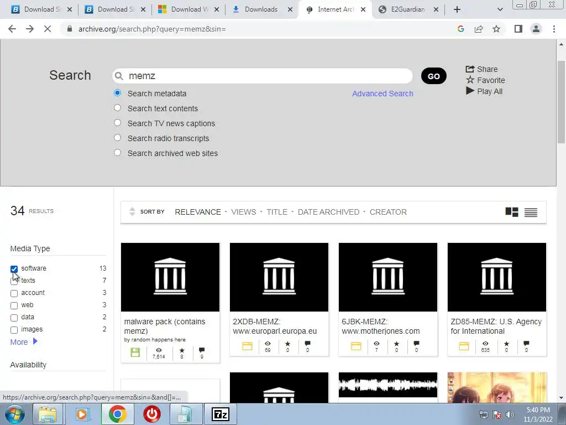
Task: Click the address bar URL
Action: pyautogui.click(x=152, y=29)
